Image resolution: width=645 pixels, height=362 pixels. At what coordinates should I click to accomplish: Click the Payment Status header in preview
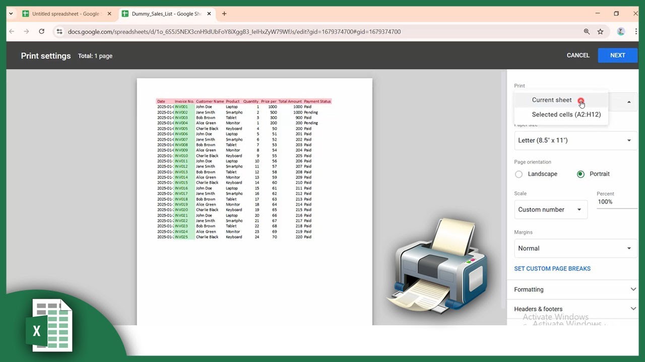point(317,102)
